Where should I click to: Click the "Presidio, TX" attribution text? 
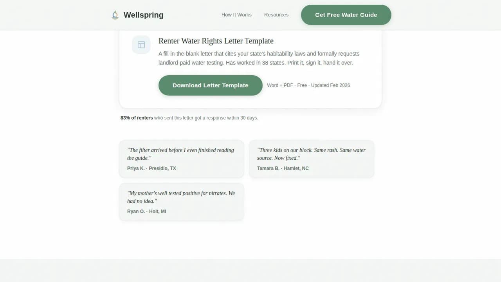[x=162, y=168]
